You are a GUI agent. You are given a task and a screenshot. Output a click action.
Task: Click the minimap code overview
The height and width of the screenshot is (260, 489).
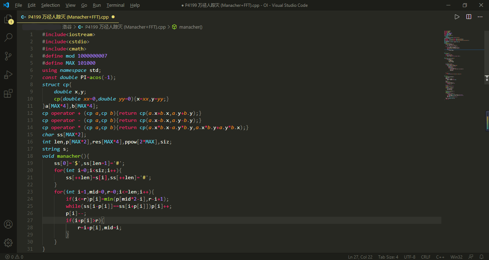click(x=464, y=64)
